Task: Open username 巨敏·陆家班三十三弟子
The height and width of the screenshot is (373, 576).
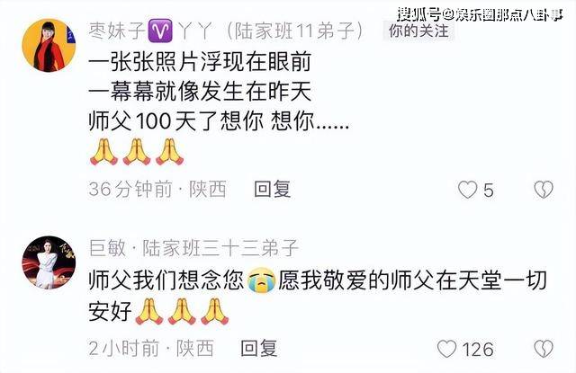Action: click(x=193, y=248)
